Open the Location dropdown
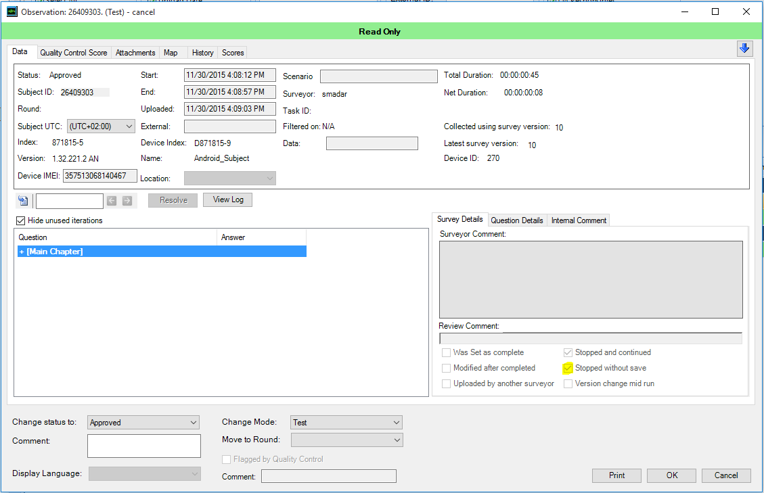The height and width of the screenshot is (493, 764). point(230,179)
